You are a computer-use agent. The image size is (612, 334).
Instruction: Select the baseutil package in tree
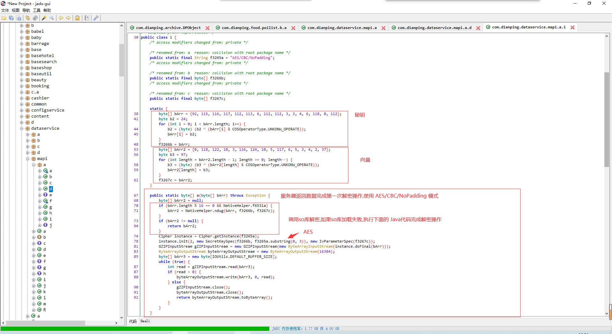point(41,74)
